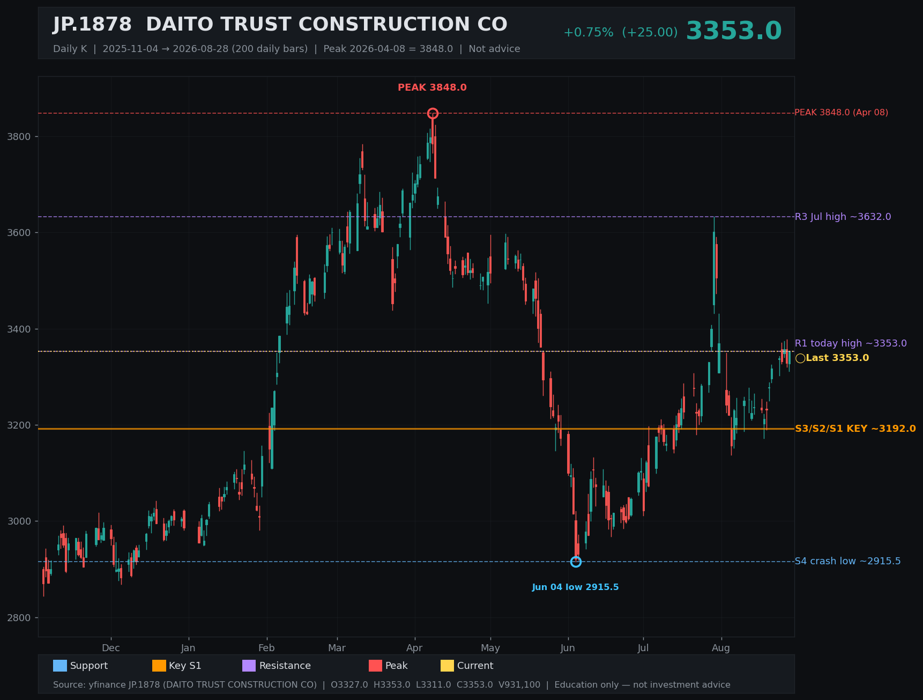The width and height of the screenshot is (923, 700).
Task: Click the 'Support' legend text
Action: pyautogui.click(x=89, y=666)
